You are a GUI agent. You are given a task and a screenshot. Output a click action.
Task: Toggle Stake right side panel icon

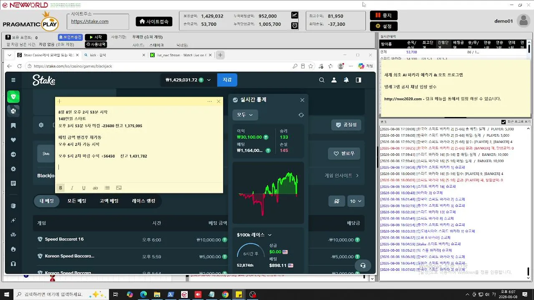pos(358,80)
